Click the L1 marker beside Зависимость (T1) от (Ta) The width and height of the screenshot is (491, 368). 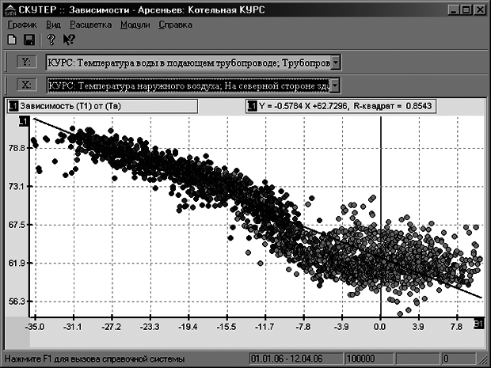(x=13, y=106)
